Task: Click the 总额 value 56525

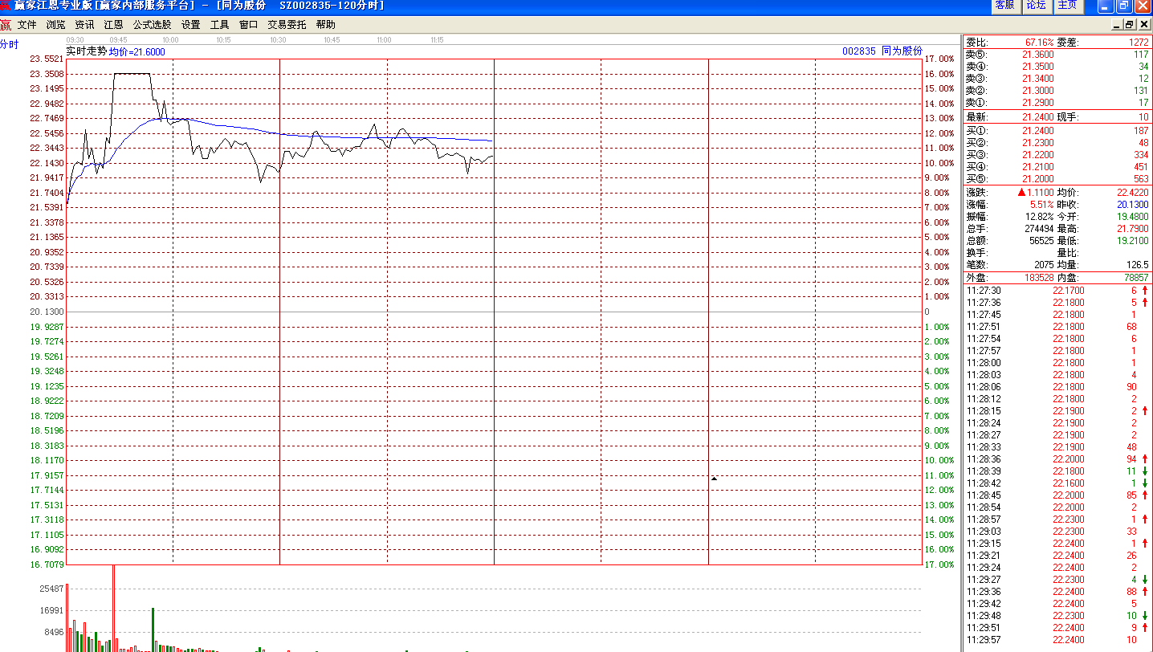Action: pyautogui.click(x=1041, y=241)
